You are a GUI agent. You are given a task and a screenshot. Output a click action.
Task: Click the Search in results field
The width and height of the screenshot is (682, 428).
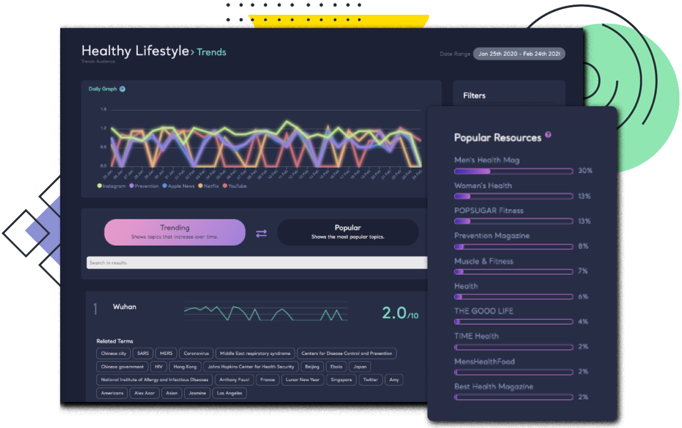(255, 262)
